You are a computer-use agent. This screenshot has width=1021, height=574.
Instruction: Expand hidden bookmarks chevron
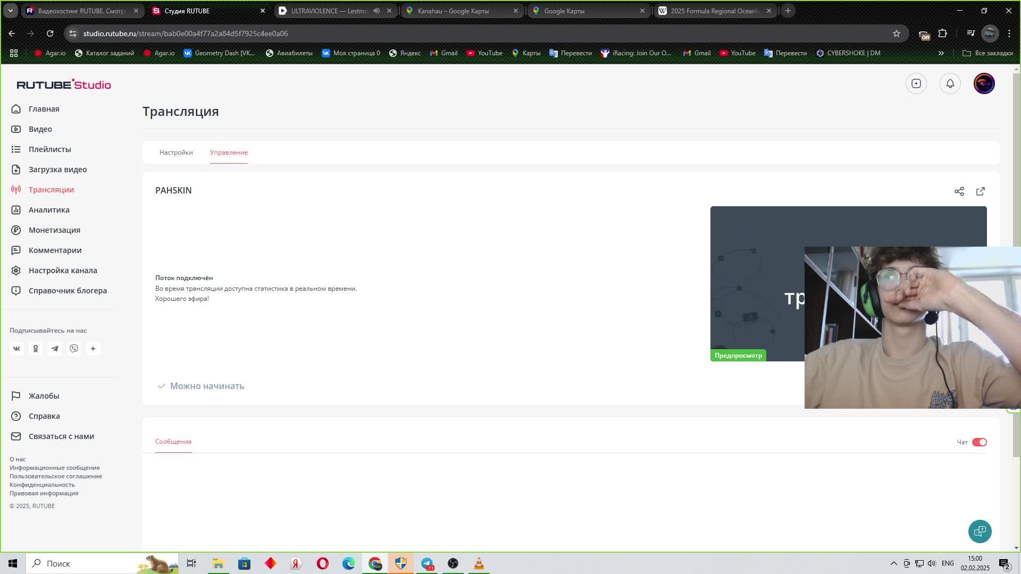pyautogui.click(x=941, y=53)
